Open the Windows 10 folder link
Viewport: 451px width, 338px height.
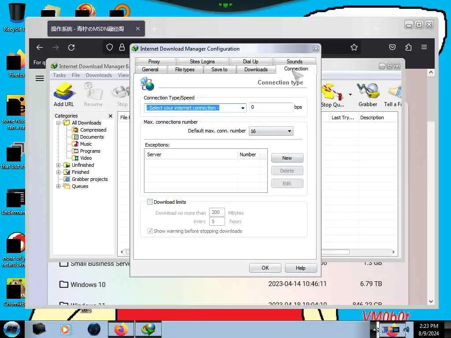[88, 285]
